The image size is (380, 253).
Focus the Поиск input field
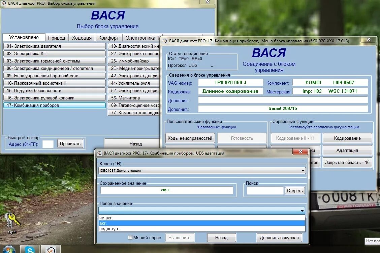tap(265, 191)
